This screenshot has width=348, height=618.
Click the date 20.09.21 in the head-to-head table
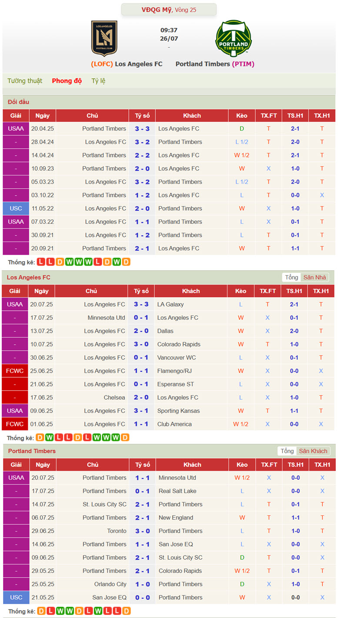tap(42, 249)
